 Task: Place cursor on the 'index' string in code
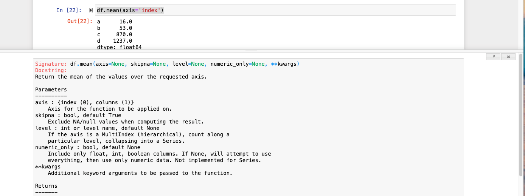pyautogui.click(x=151, y=10)
